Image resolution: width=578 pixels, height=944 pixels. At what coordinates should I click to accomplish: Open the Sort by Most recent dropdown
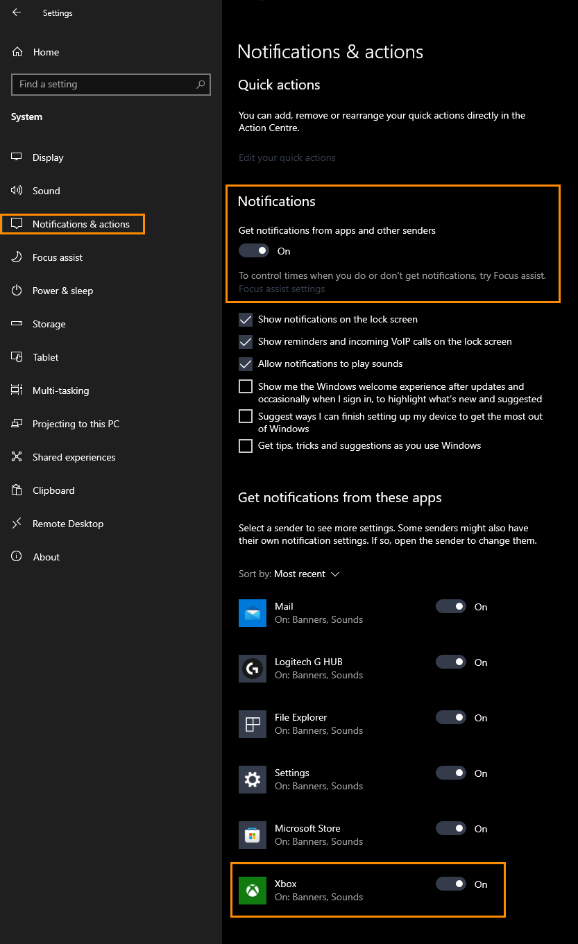(307, 574)
